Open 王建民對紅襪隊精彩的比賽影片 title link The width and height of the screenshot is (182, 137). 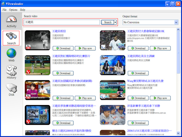pos(71,56)
